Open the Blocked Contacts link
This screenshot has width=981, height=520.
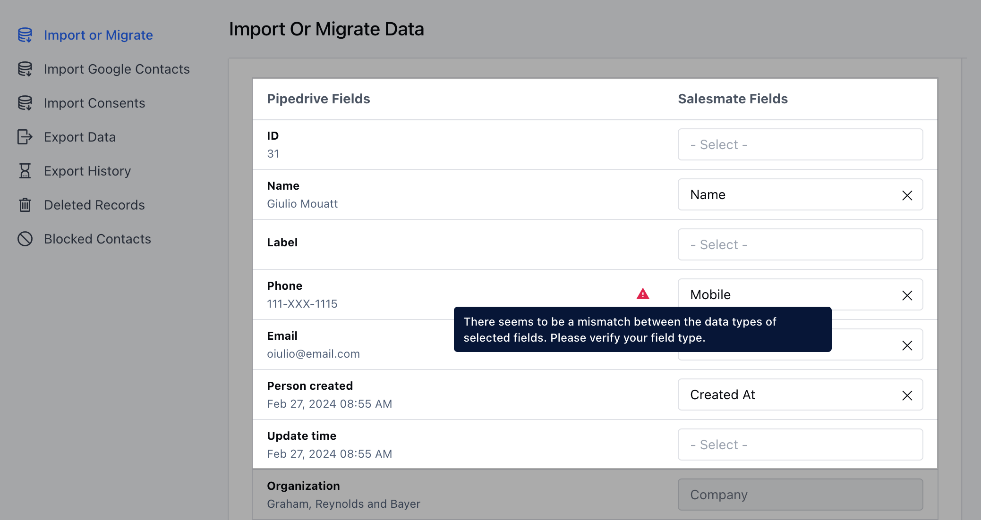click(97, 239)
